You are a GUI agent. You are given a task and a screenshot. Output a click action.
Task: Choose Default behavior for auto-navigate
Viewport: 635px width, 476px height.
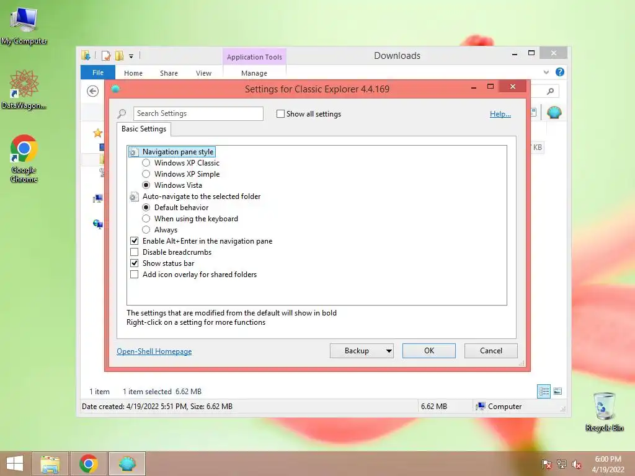coord(146,207)
